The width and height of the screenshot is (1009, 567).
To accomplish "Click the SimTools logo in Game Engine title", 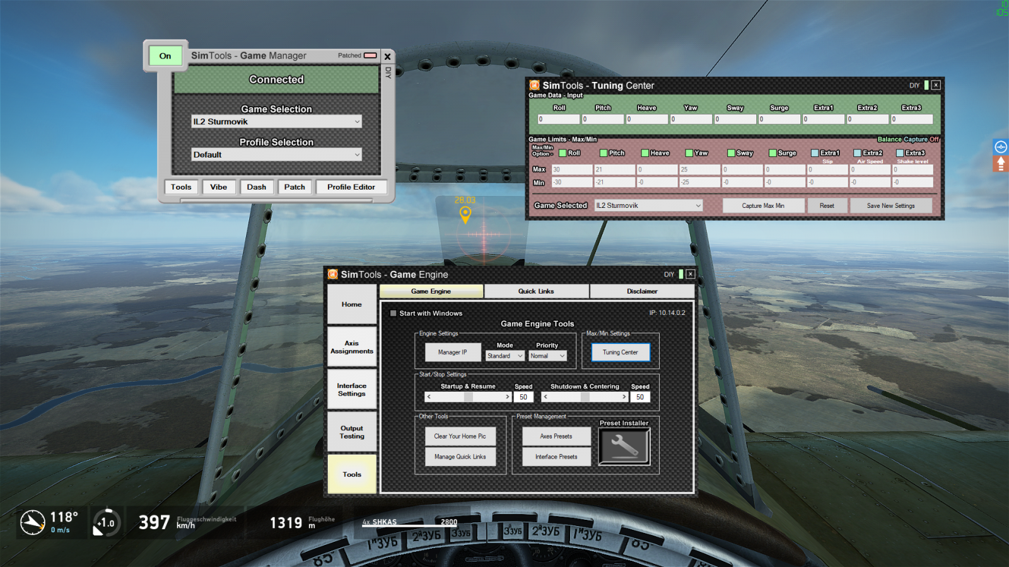I will pos(333,274).
